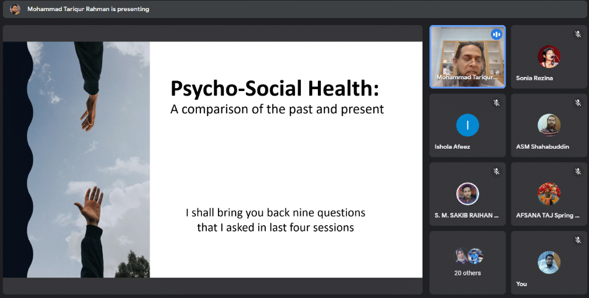Image resolution: width=589 pixels, height=298 pixels.
Task: Click the Psycho-Social Health slide title
Action: (x=275, y=89)
